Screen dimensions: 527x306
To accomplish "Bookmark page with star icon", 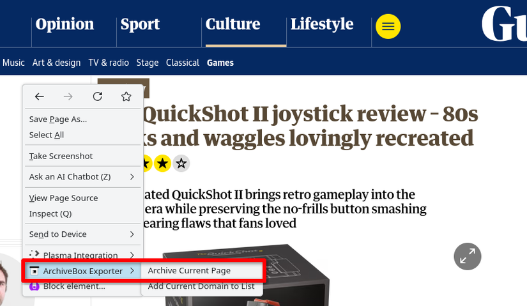I will point(126,97).
